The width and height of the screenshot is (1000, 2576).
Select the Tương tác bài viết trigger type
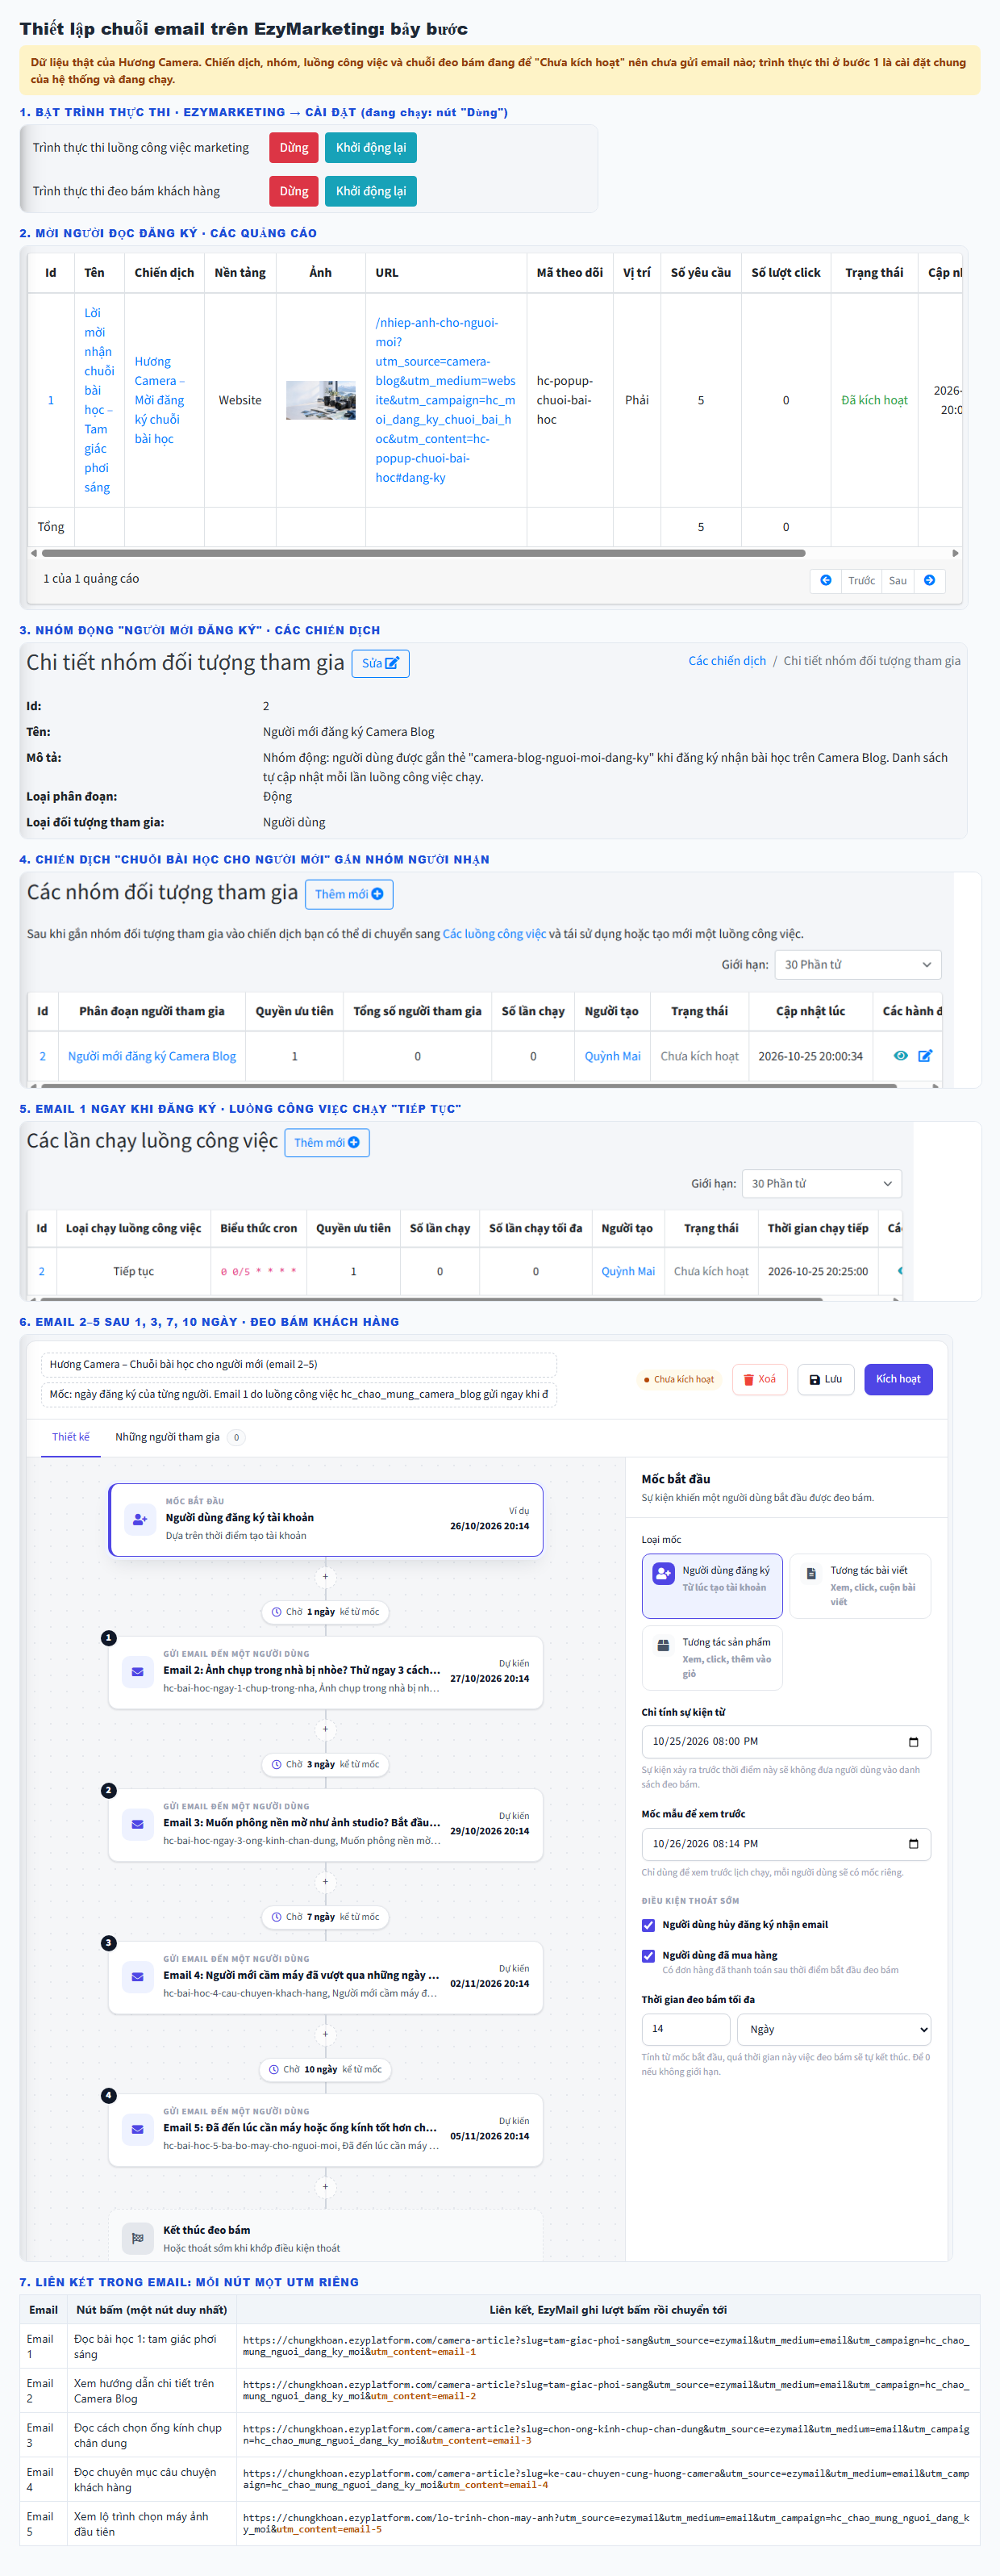(860, 1586)
